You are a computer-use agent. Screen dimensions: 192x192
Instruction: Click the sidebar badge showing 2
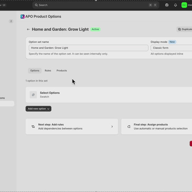click(11, 21)
